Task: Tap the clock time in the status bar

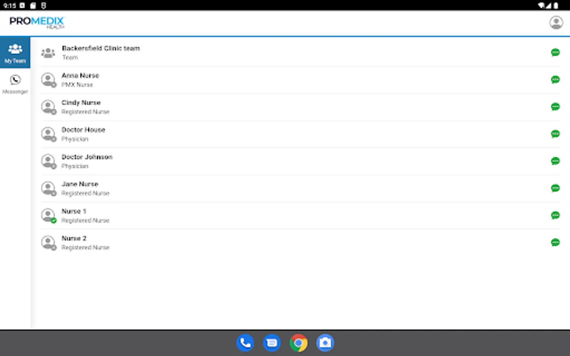Action: 9,6
